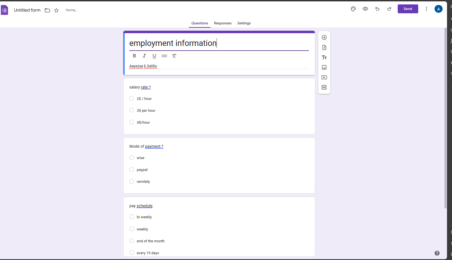Select wise as payment mode
The width and height of the screenshot is (452, 260).
click(x=132, y=157)
